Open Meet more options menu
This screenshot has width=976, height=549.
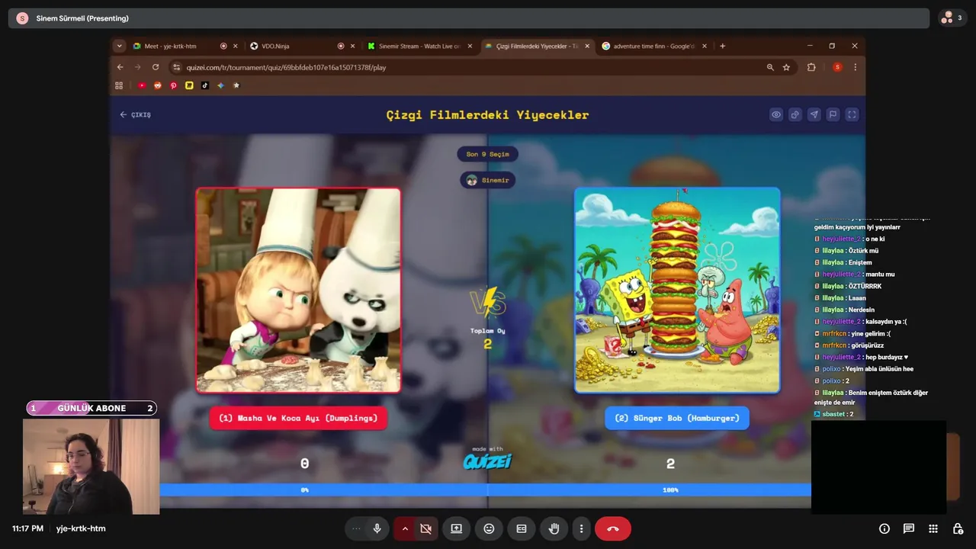pos(581,528)
